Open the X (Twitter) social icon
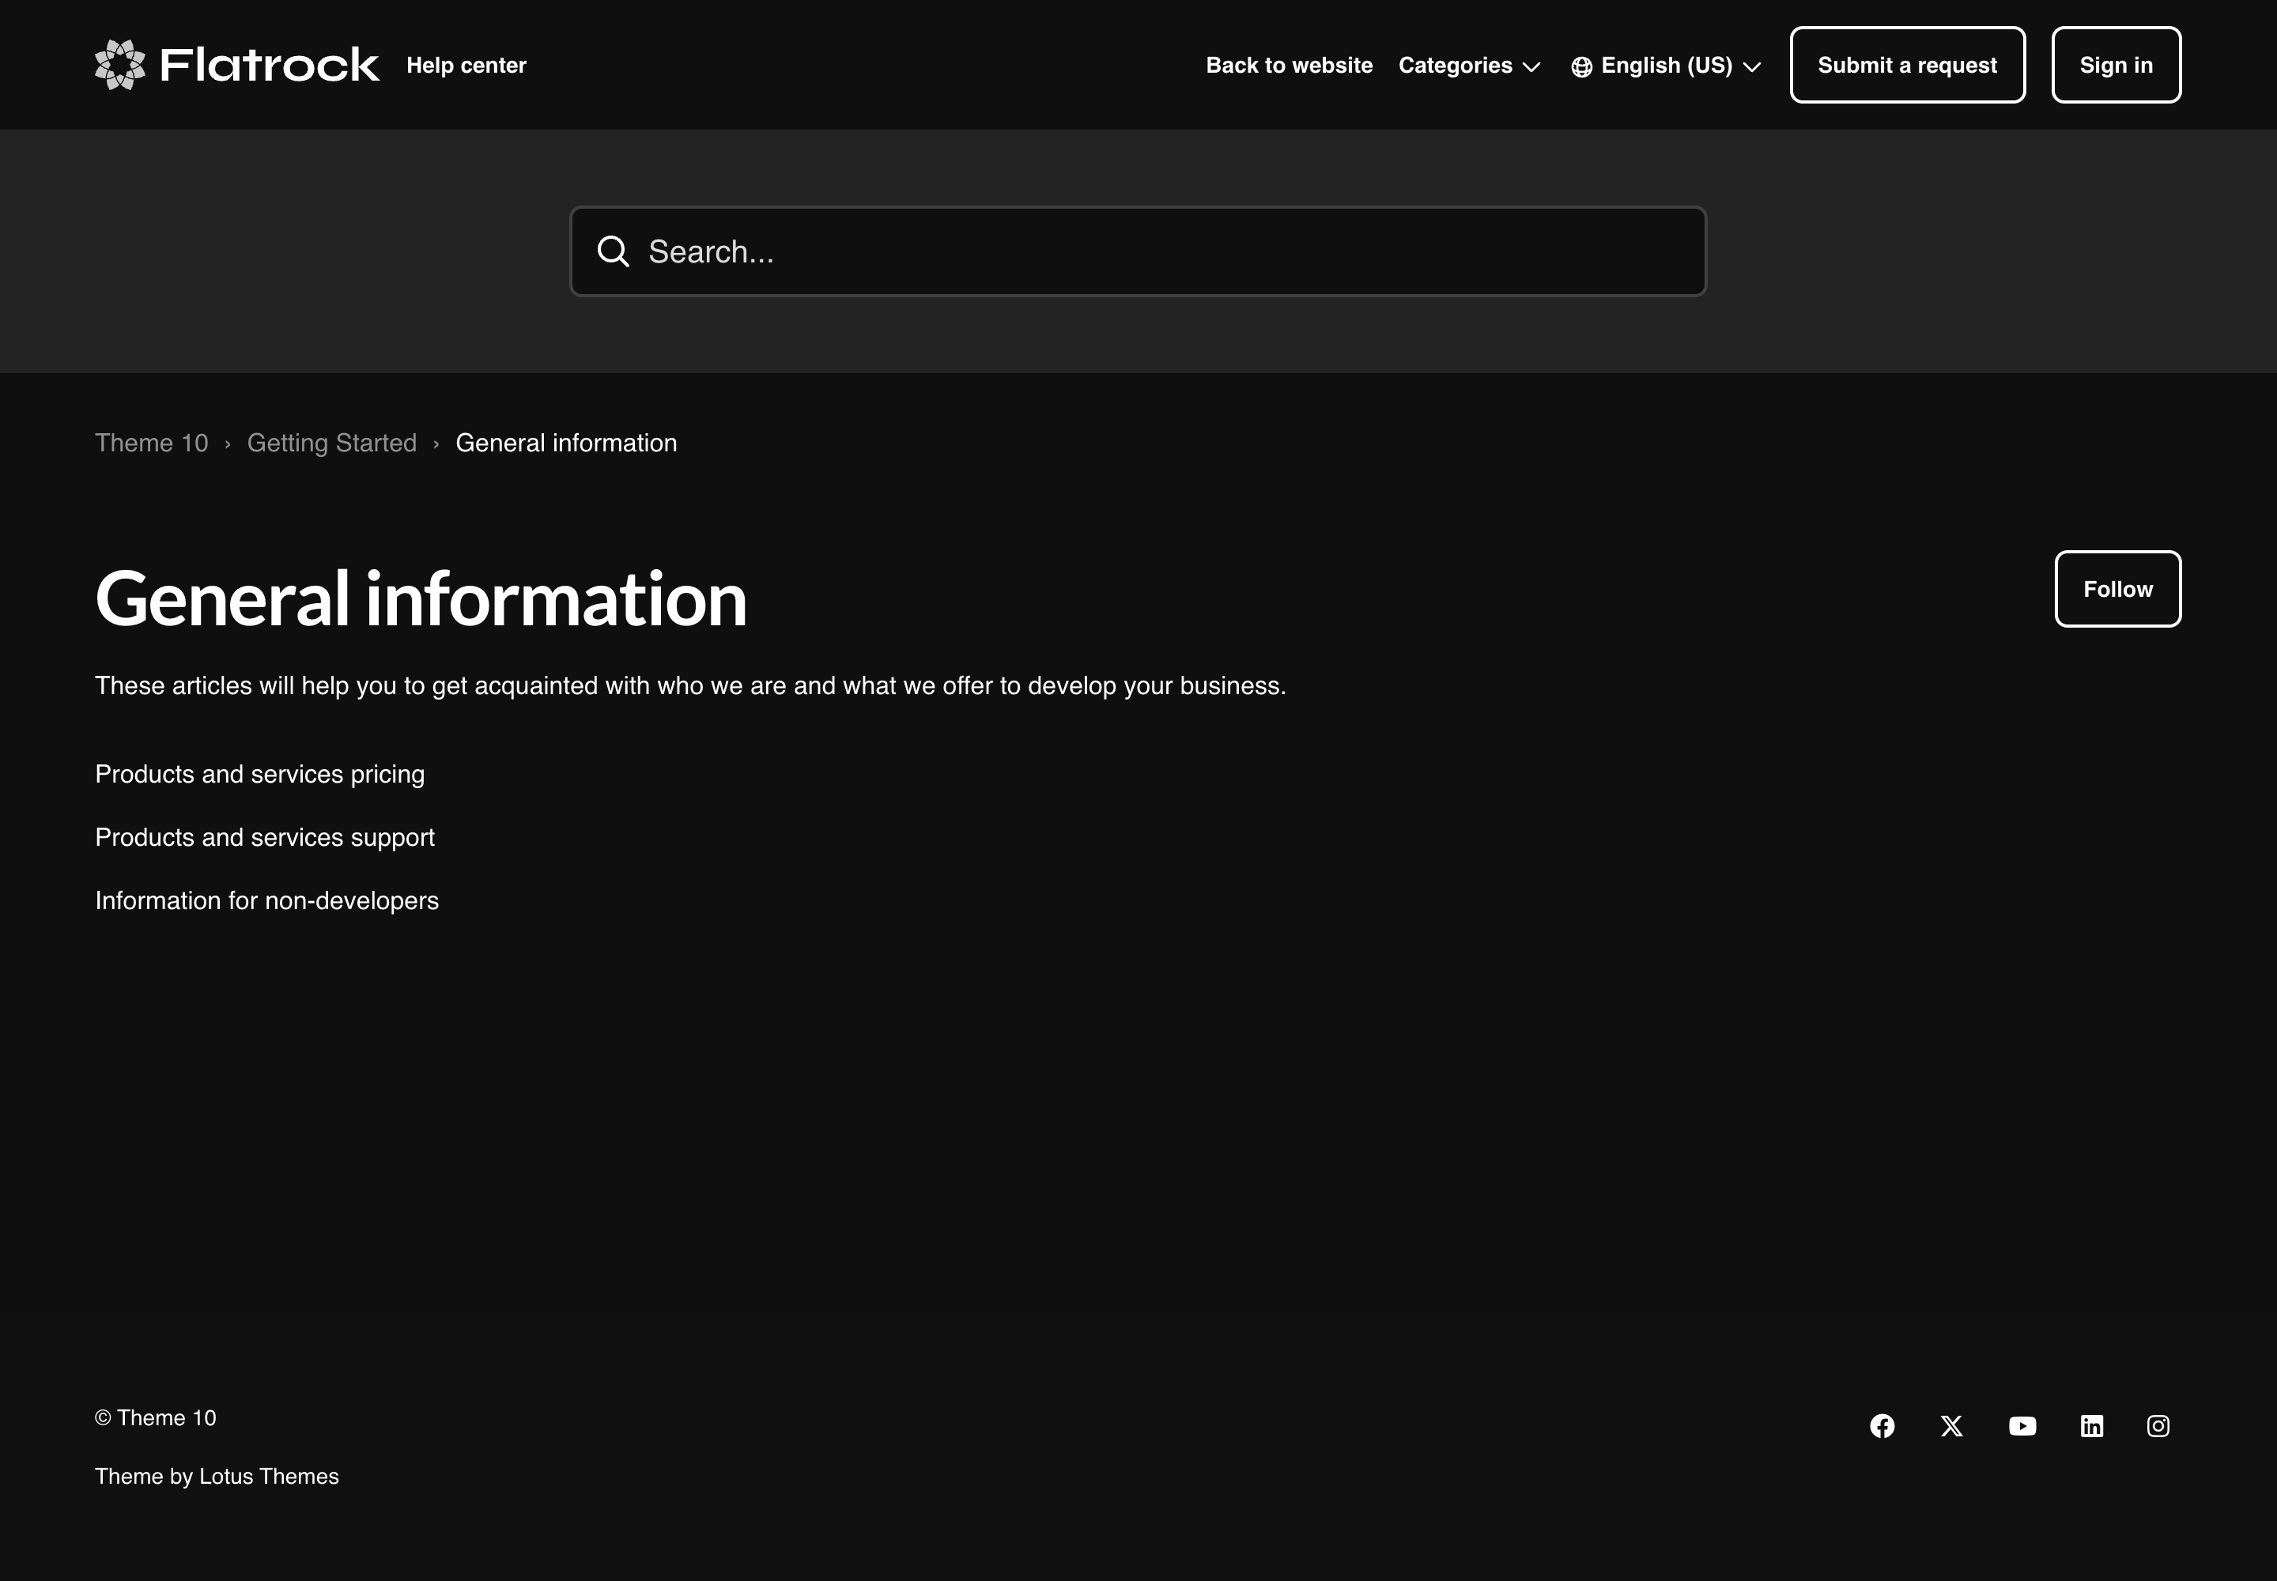Viewport: 2277px width, 1581px height. pos(1951,1425)
